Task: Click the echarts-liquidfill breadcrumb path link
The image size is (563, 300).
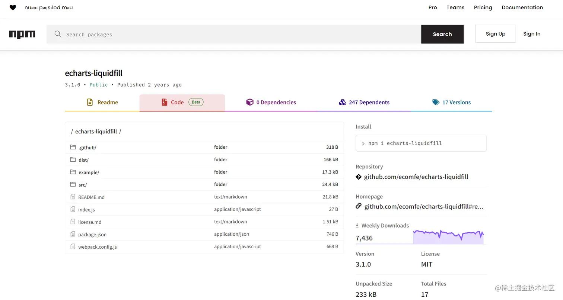Action: pos(96,131)
